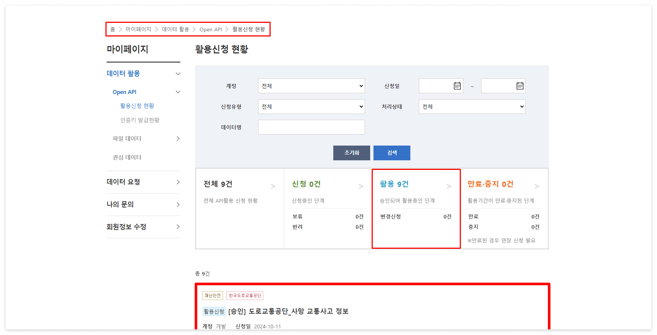This screenshot has height=335, width=657.
Task: Go to 홈 in breadcrumb
Action: [112, 29]
